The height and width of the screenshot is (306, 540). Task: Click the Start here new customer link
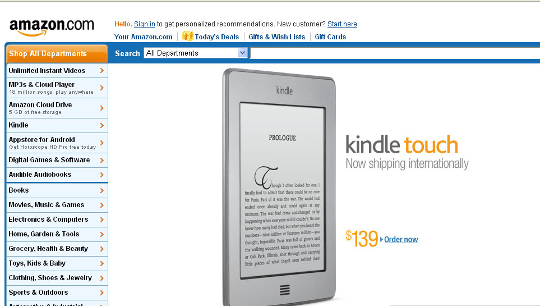tap(342, 24)
